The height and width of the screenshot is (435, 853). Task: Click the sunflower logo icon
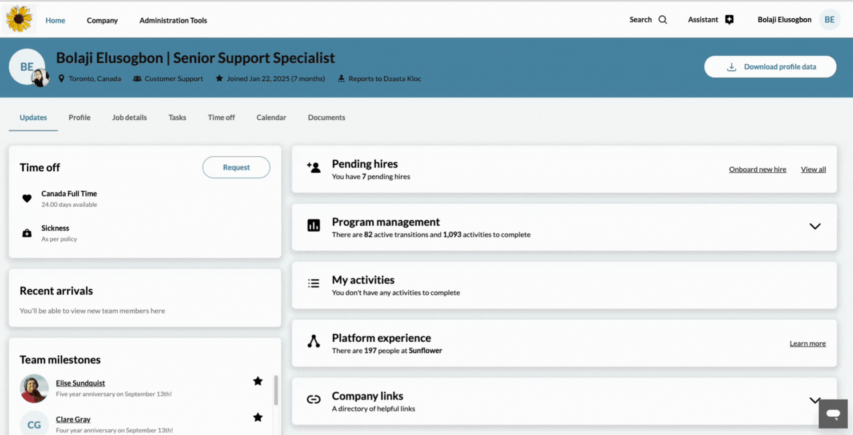point(19,19)
